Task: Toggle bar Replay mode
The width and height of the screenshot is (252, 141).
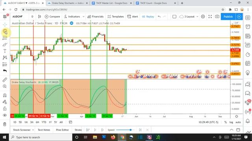Action: [x=148, y=16]
